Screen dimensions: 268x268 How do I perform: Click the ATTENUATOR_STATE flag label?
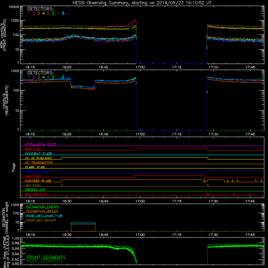click(41, 145)
